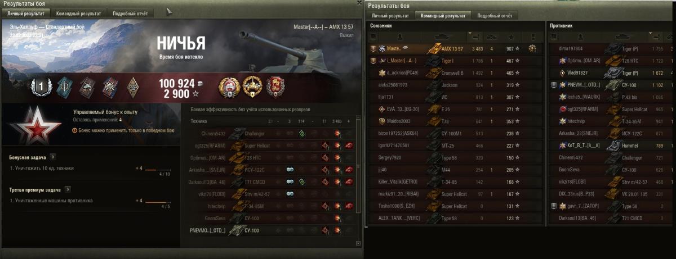Click the big red star experience bonus emblem

tap(26, 124)
